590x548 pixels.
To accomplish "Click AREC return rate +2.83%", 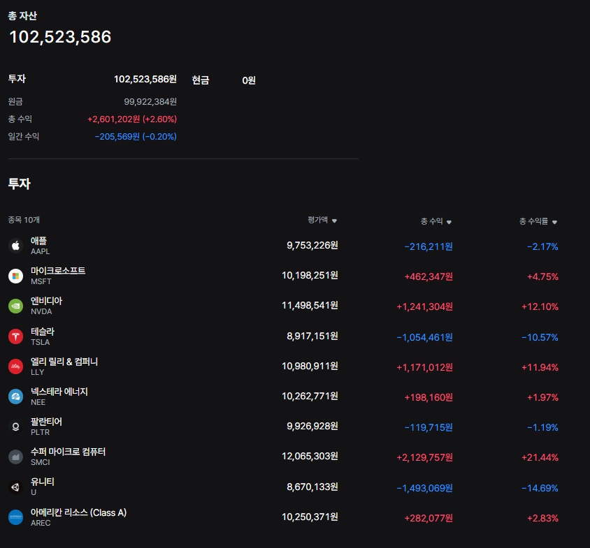I will coord(543,518).
